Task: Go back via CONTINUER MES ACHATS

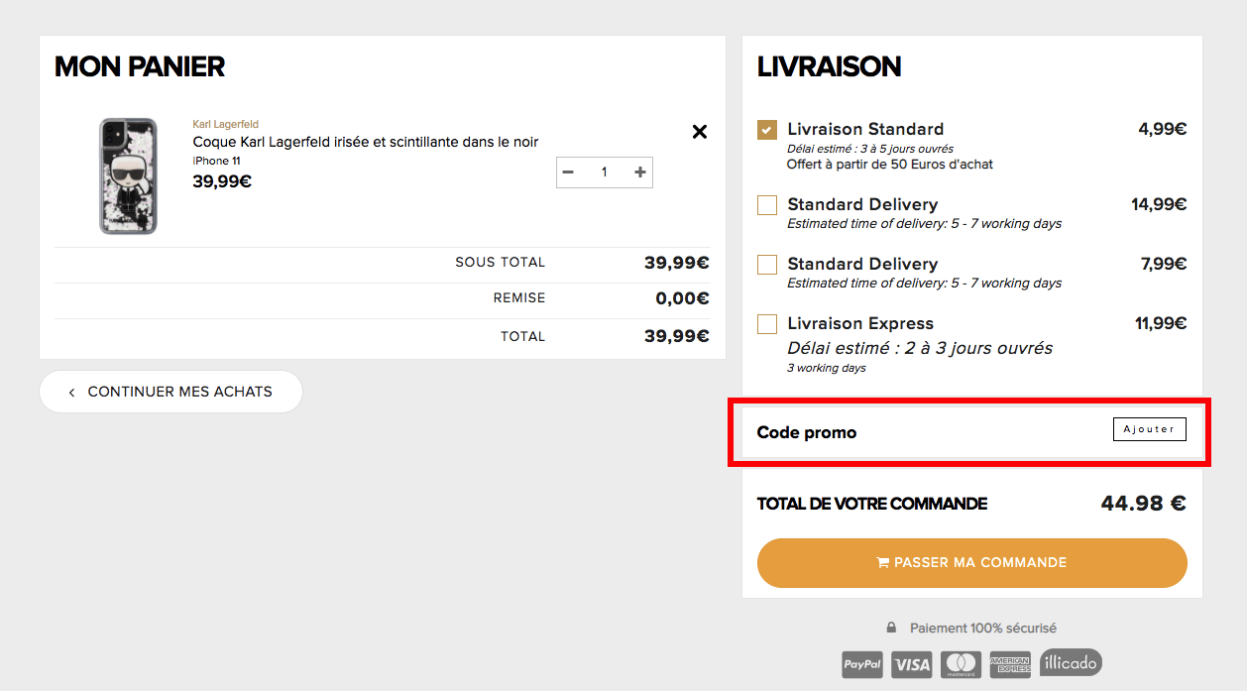Action: click(170, 392)
